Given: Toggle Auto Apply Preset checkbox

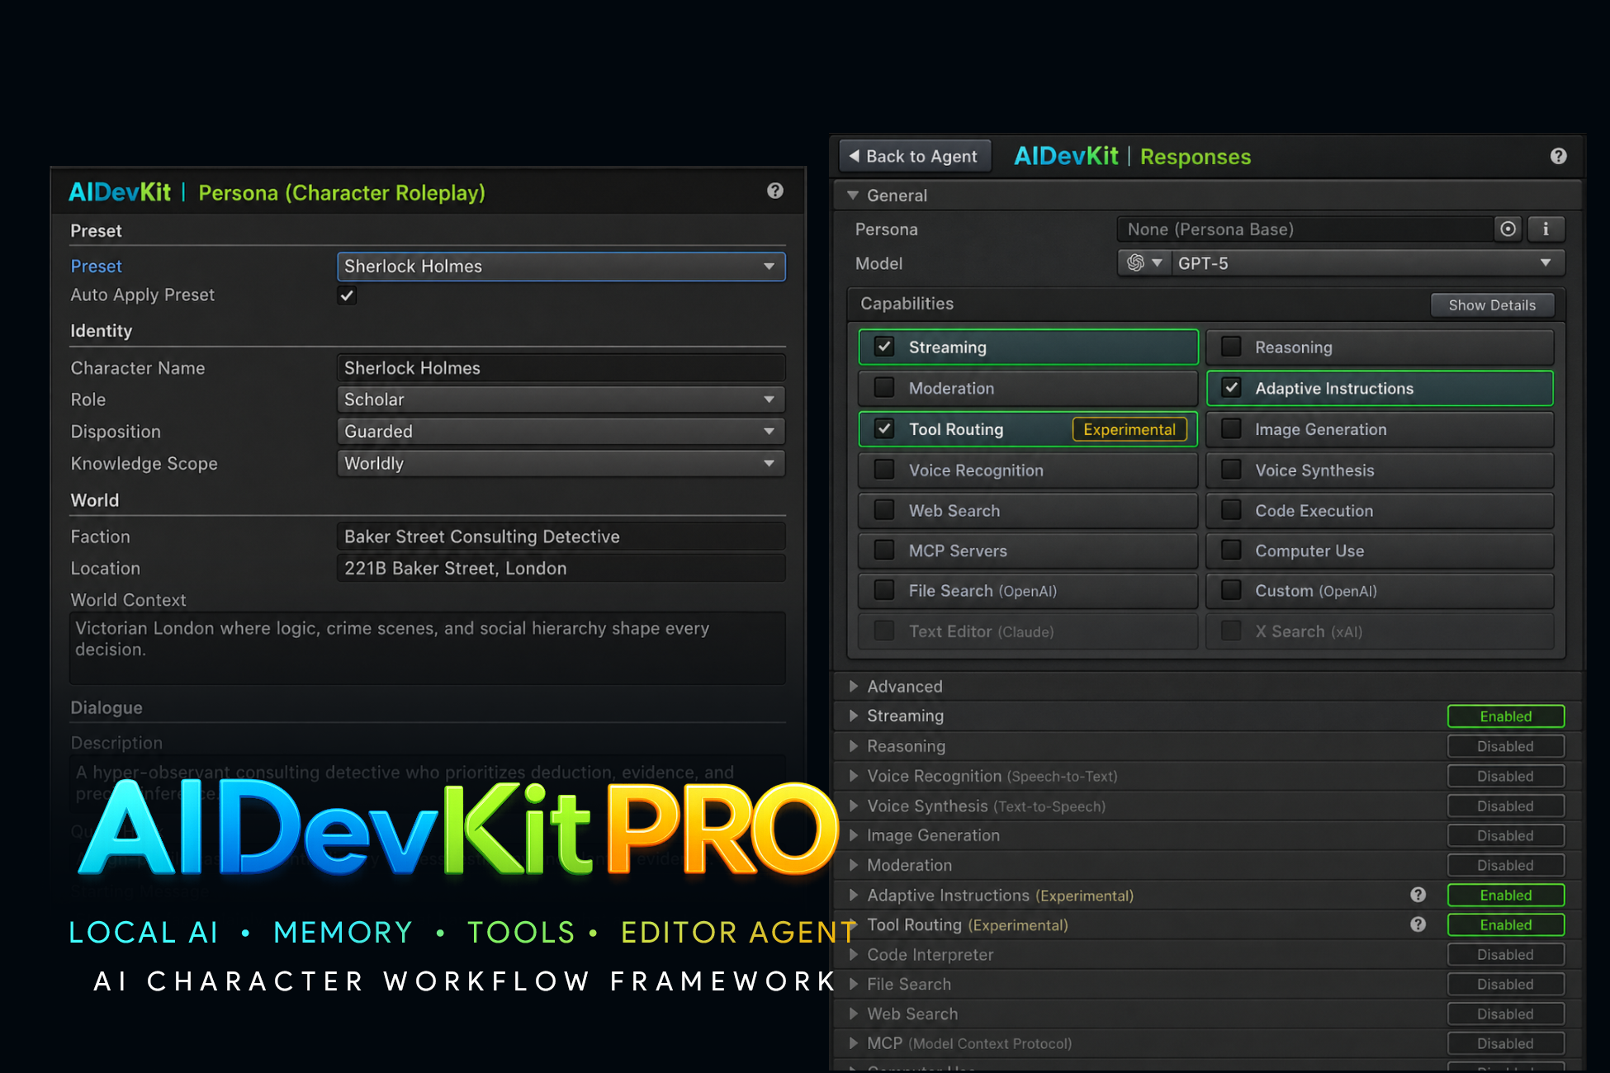Looking at the screenshot, I should tap(347, 295).
